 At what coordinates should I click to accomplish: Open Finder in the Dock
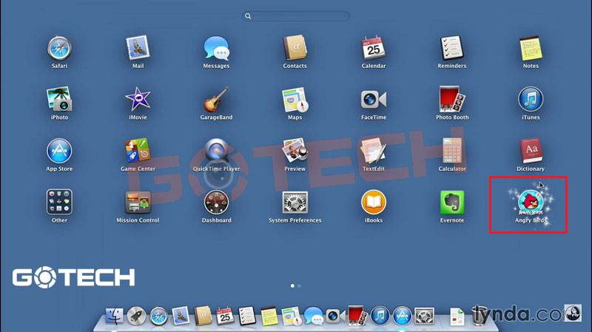pos(114,316)
